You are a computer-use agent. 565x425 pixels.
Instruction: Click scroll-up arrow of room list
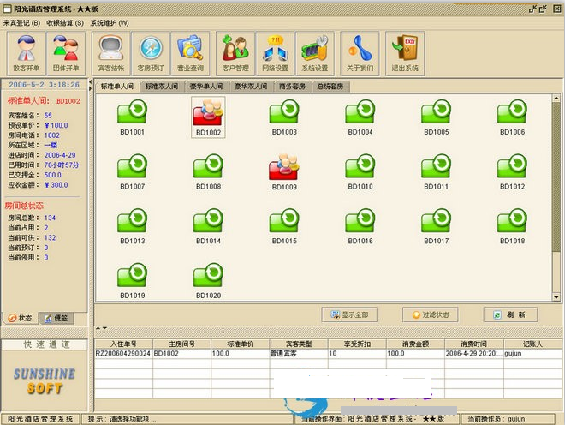tap(556, 98)
